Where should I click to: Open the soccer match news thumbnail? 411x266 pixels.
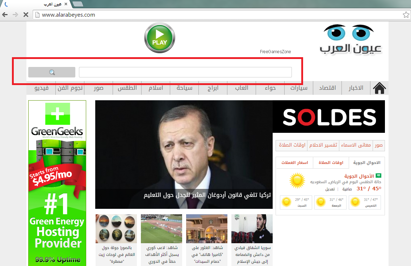pos(161,229)
